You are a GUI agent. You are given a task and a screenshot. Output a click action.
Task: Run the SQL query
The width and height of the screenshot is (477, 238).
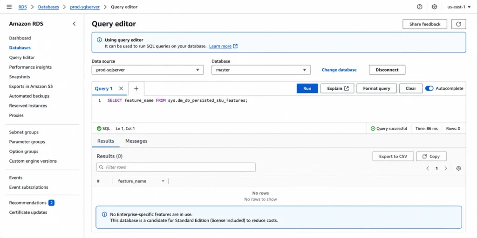tap(307, 88)
